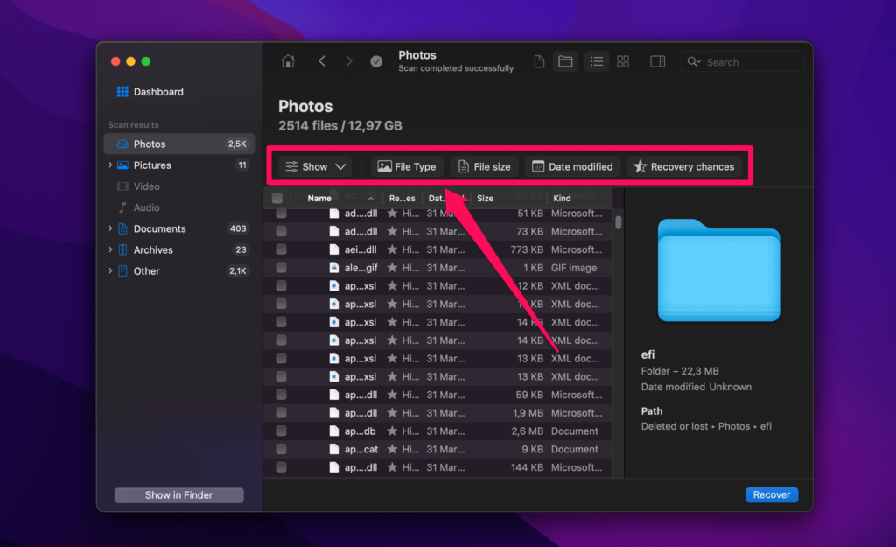Open Pictures category in sidebar
Viewport: 896px width, 547px height.
(x=178, y=165)
